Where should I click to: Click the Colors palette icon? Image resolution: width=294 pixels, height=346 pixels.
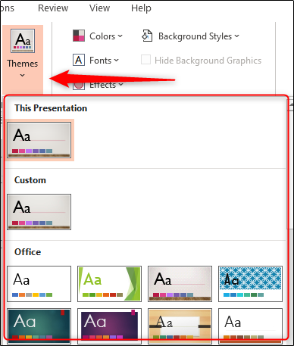[79, 36]
